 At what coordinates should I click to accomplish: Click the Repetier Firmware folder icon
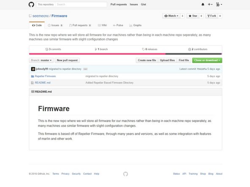click(x=33, y=76)
